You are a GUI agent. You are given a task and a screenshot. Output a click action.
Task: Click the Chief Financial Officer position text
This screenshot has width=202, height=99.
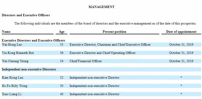[86, 61]
